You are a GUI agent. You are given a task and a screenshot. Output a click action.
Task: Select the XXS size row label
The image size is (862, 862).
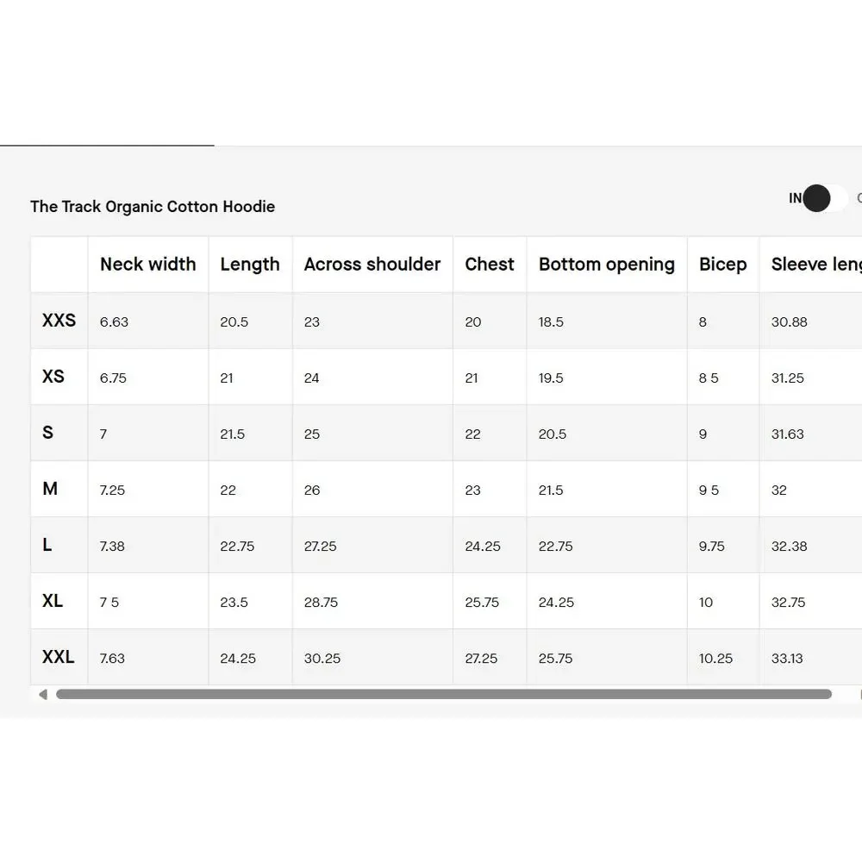[x=59, y=321]
